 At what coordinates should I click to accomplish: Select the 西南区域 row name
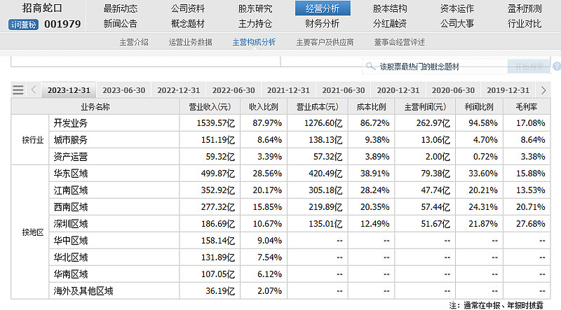click(71, 207)
